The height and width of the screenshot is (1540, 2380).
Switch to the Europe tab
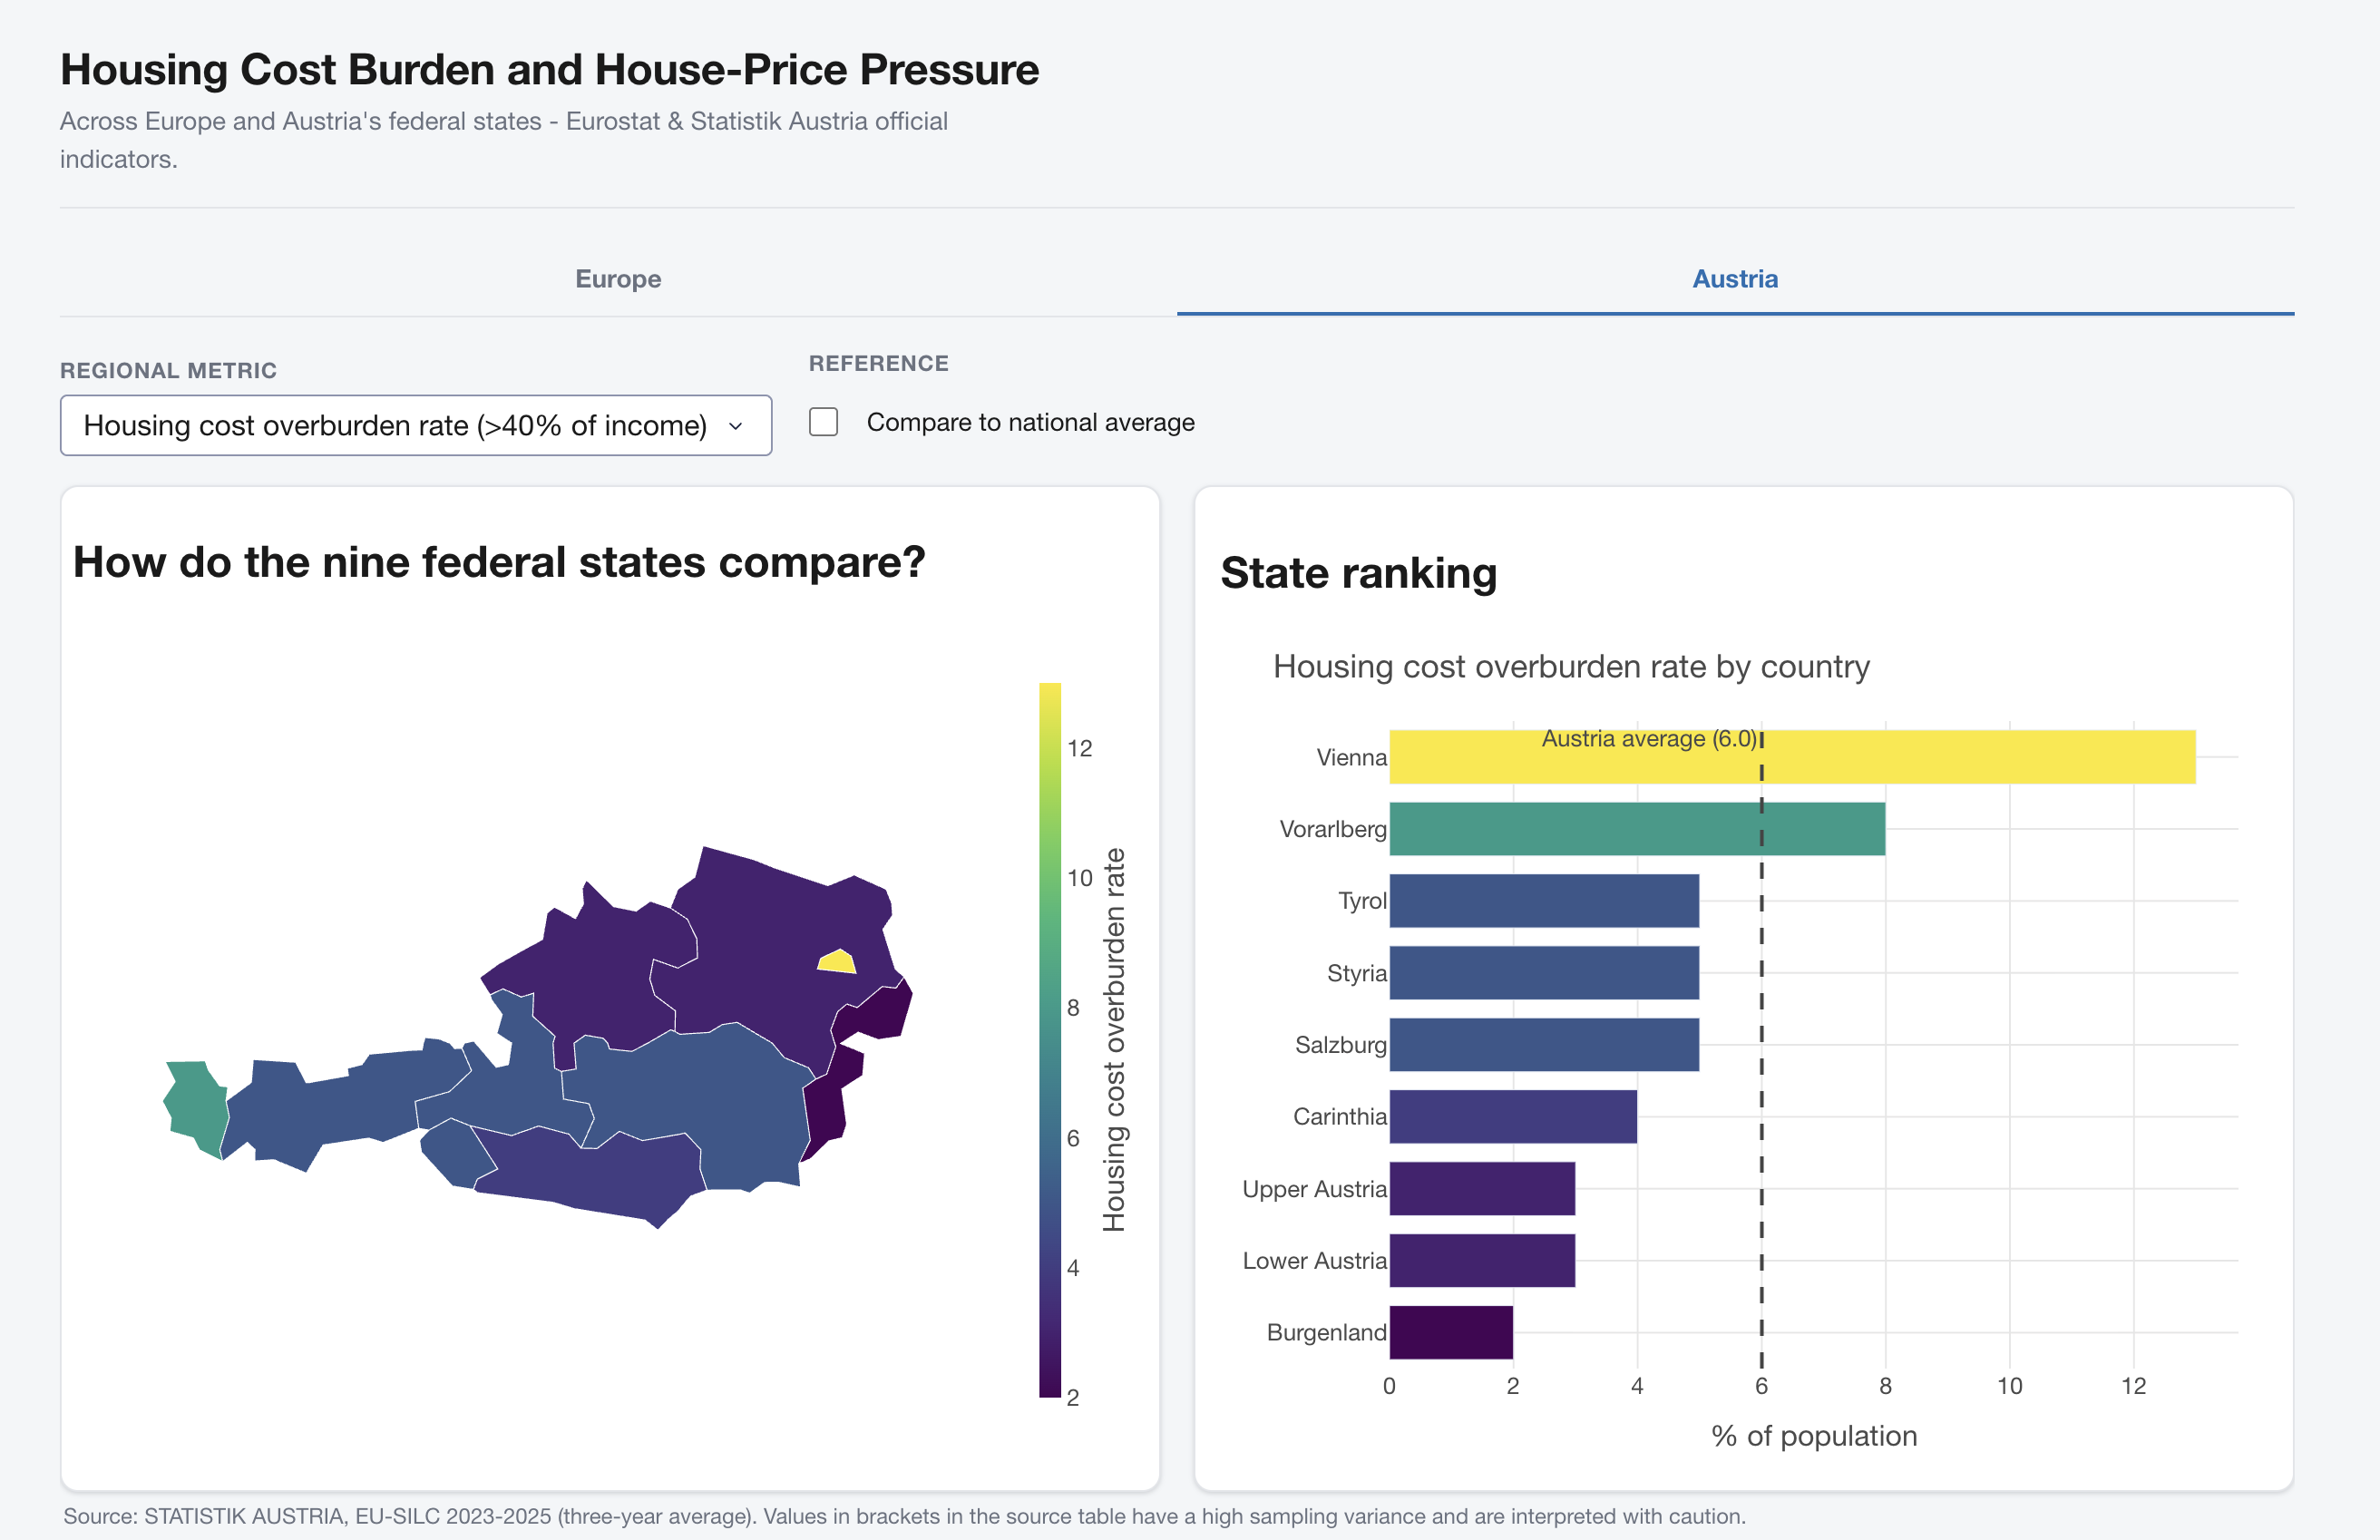(618, 279)
